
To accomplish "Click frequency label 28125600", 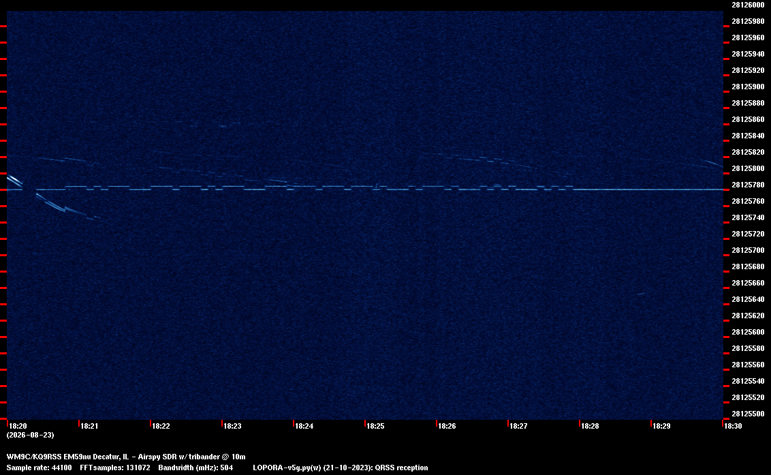I will (x=748, y=333).
